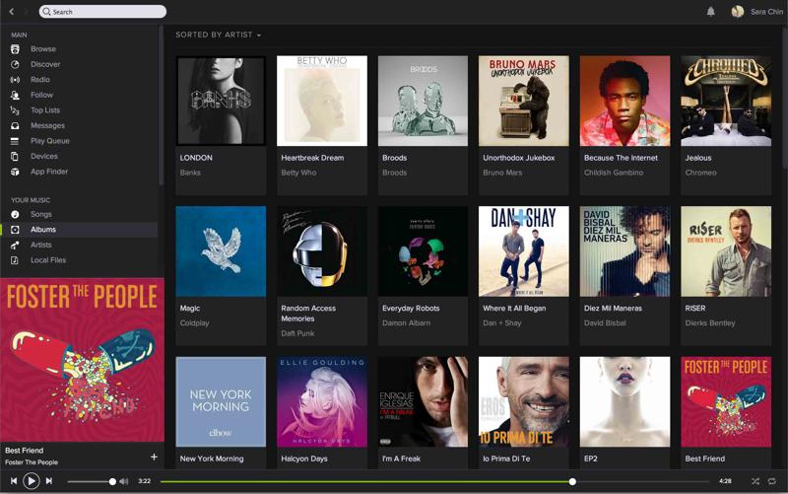
Task: Select Albums under Your Music
Action: point(43,230)
